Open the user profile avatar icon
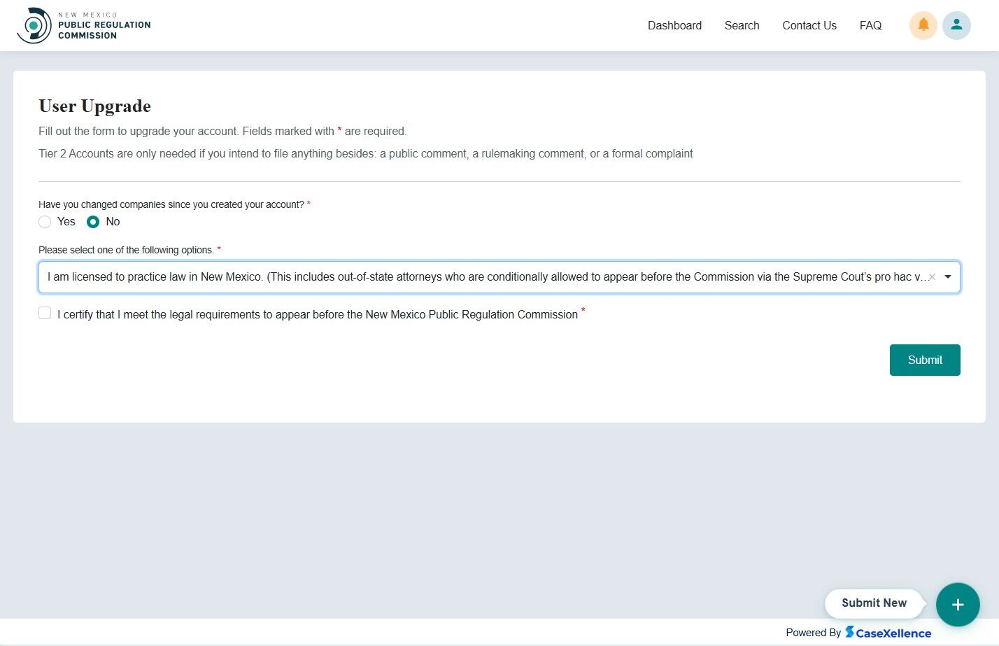The width and height of the screenshot is (999, 646). (956, 25)
